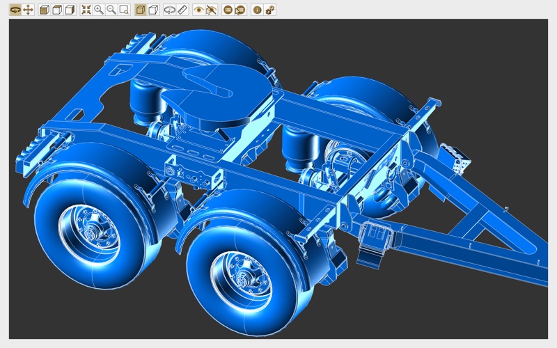Select the third cube display mode

click(70, 10)
